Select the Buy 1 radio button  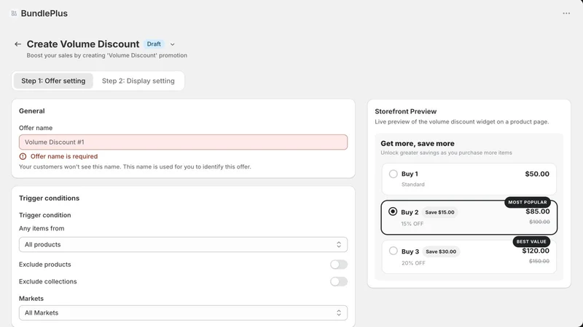[393, 174]
